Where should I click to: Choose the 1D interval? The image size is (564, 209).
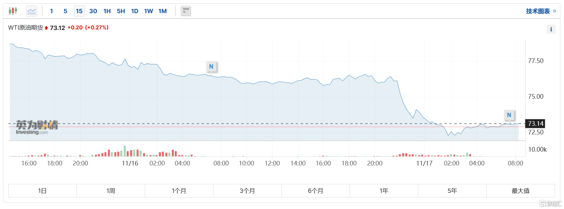point(135,11)
